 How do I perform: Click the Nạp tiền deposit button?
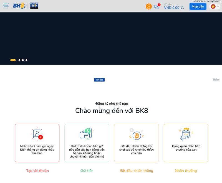[x=198, y=6]
